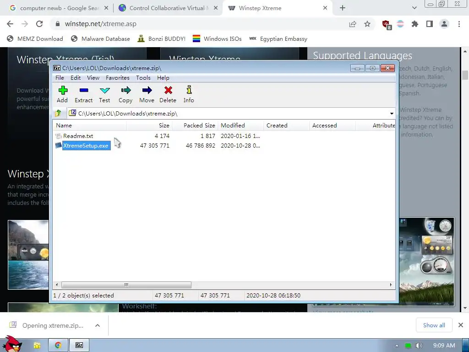Open the uBlock Origin extension icon
469x352 pixels.
coord(387,25)
